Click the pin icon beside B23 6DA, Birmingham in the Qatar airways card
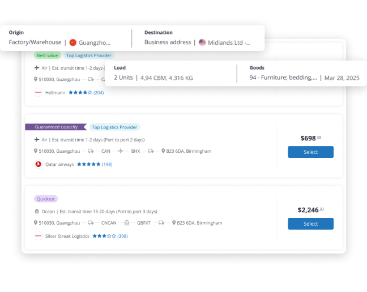The image size is (367, 292). click(x=163, y=151)
